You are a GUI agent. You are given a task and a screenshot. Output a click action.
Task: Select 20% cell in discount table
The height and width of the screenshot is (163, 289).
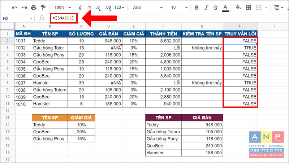pyautogui.click(x=81, y=132)
